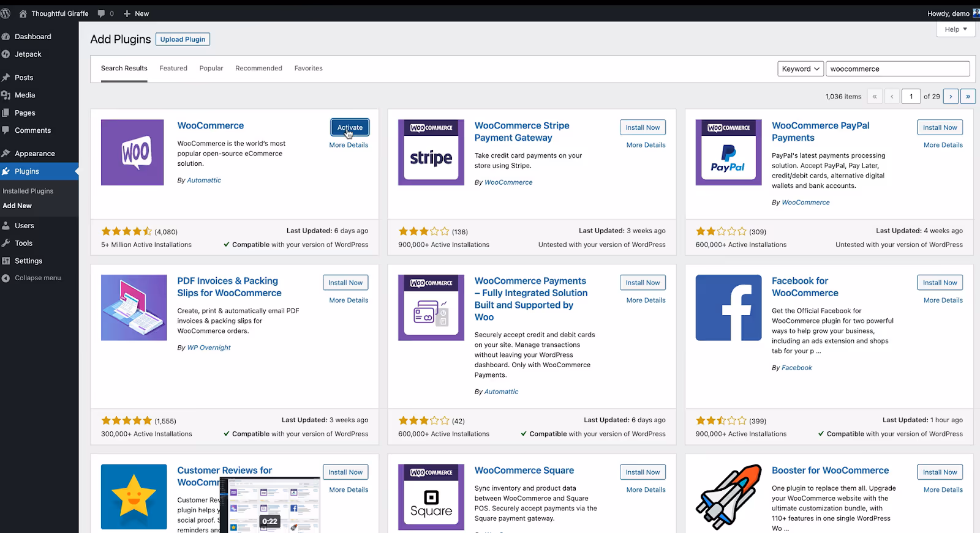Click the Booster rocket plugin icon
The width and height of the screenshot is (980, 533).
pos(728,497)
